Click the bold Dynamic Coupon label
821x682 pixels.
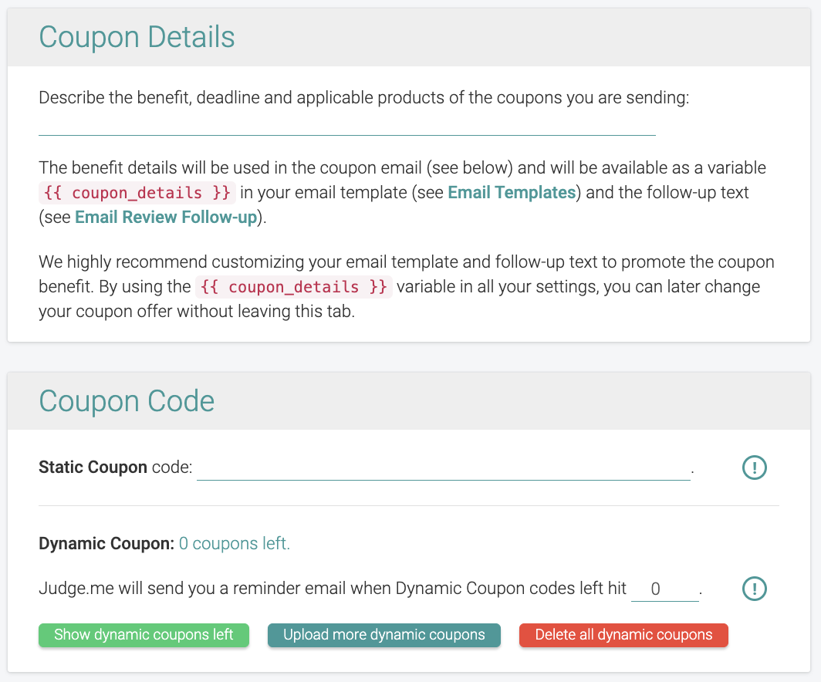click(x=106, y=544)
